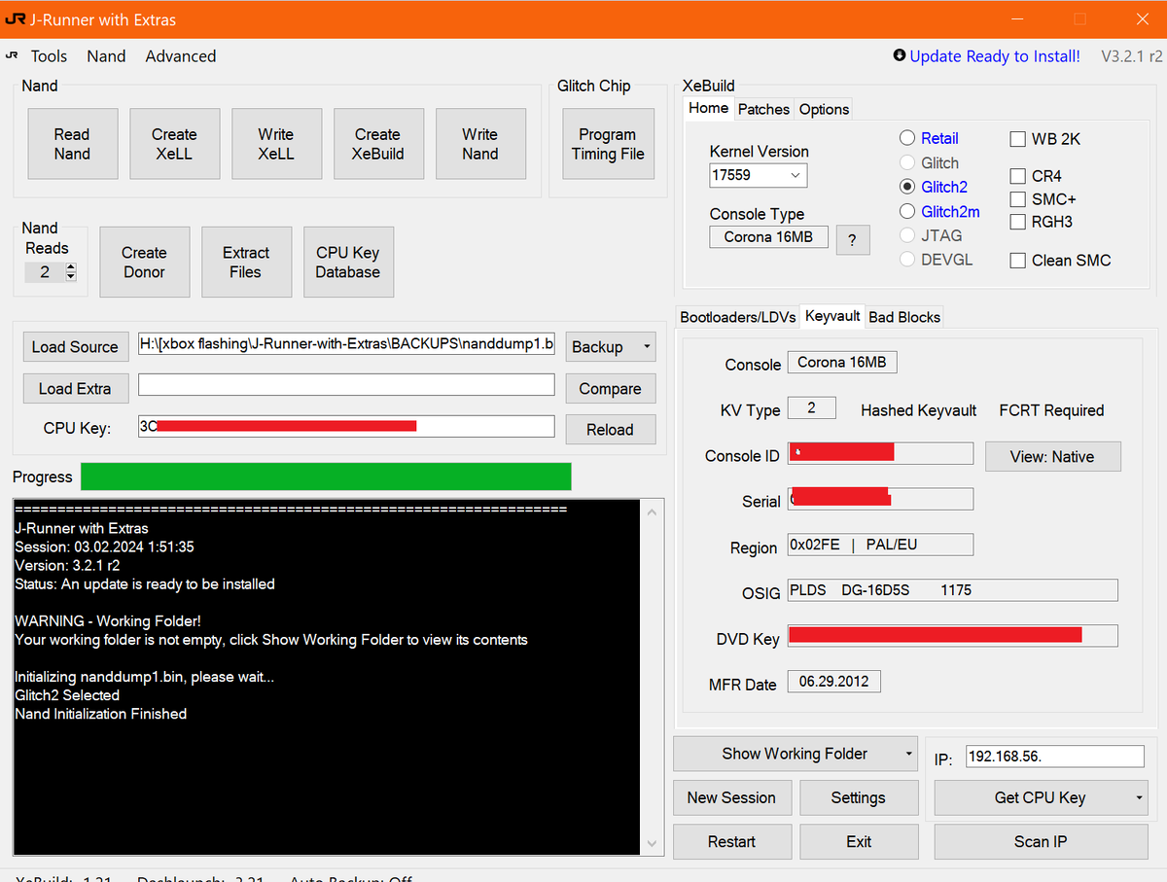Viewport: 1167px width, 882px height.
Task: Switch to XeBuild Patches tab
Action: pos(763,109)
